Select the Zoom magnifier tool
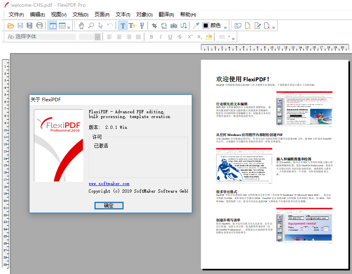 [91, 26]
